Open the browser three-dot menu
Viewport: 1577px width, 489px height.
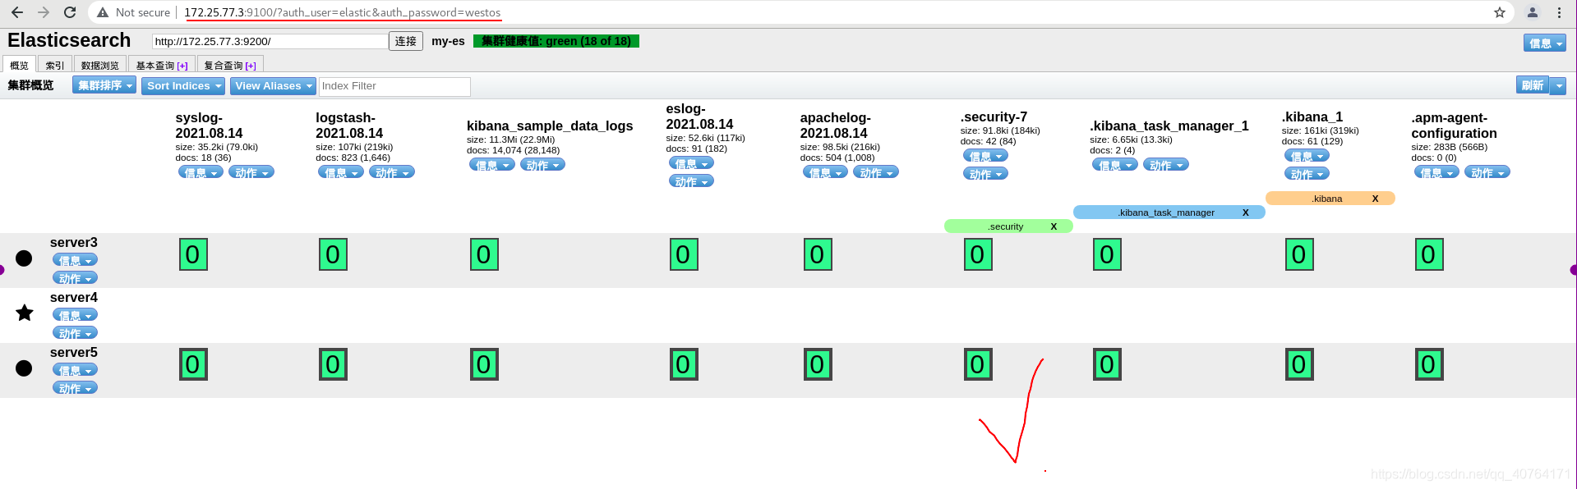tap(1559, 12)
